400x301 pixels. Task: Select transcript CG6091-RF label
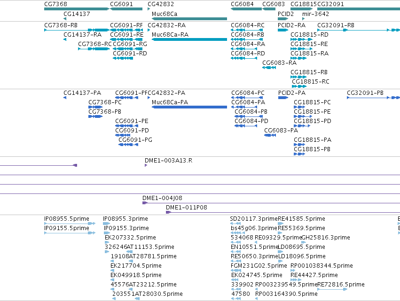click(126, 25)
